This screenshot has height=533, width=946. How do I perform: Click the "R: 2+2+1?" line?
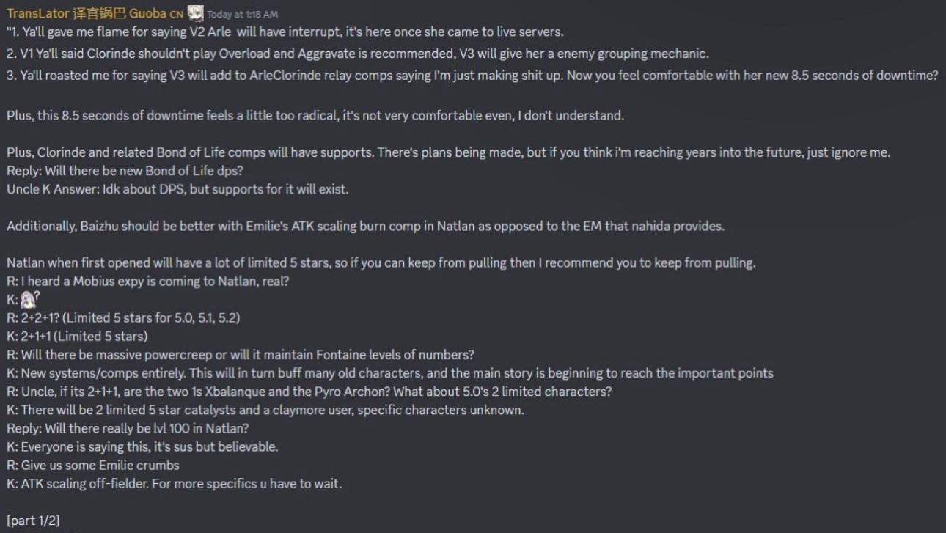point(123,317)
